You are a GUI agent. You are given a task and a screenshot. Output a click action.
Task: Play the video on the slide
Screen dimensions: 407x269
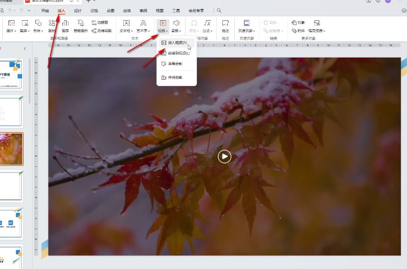pos(224,156)
